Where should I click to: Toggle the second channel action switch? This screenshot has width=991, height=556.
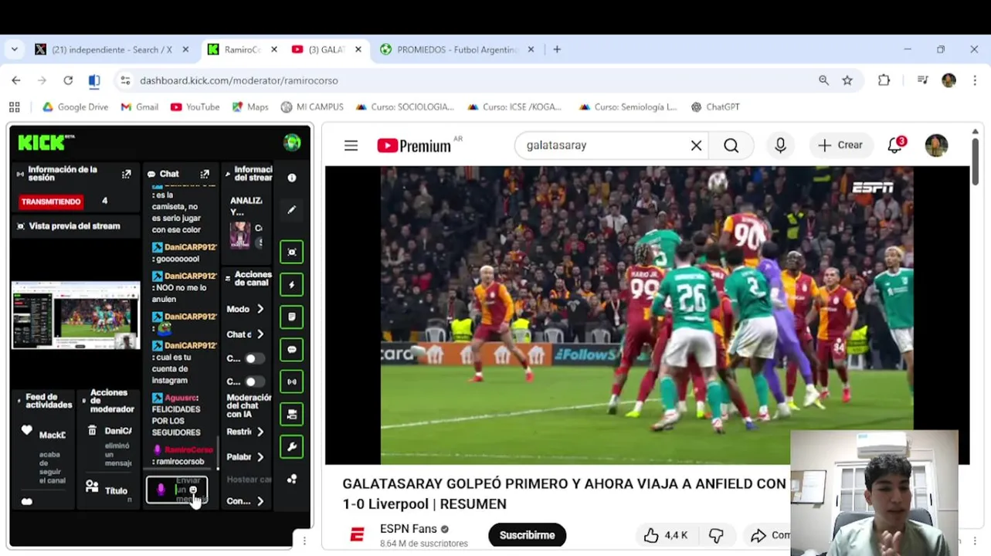[x=253, y=381]
